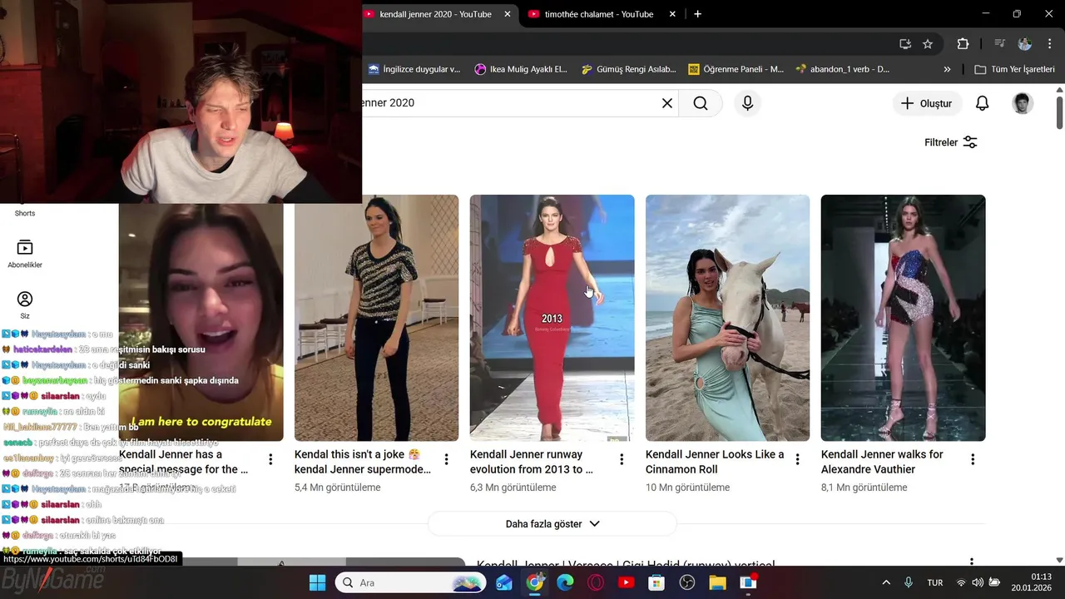The width and height of the screenshot is (1065, 599).
Task: Click the install app icon in address bar
Action: 905,44
